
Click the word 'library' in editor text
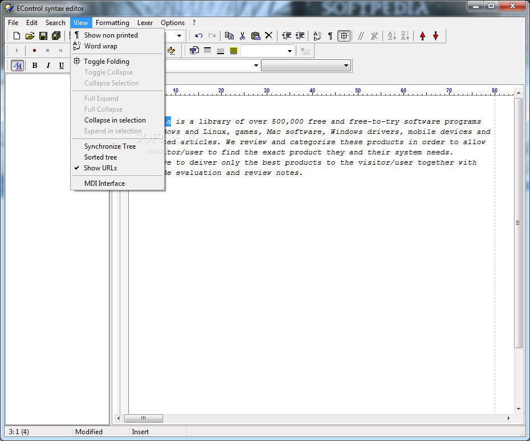(x=215, y=121)
